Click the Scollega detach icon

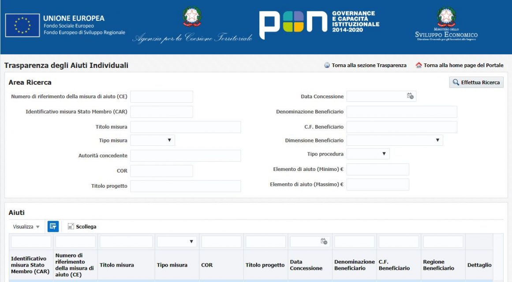71,226
